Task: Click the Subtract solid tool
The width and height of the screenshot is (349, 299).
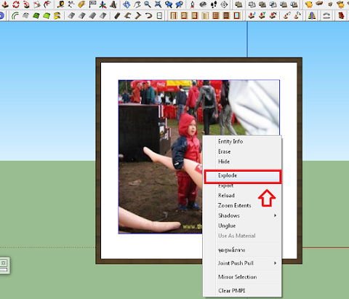Action: 273,4
